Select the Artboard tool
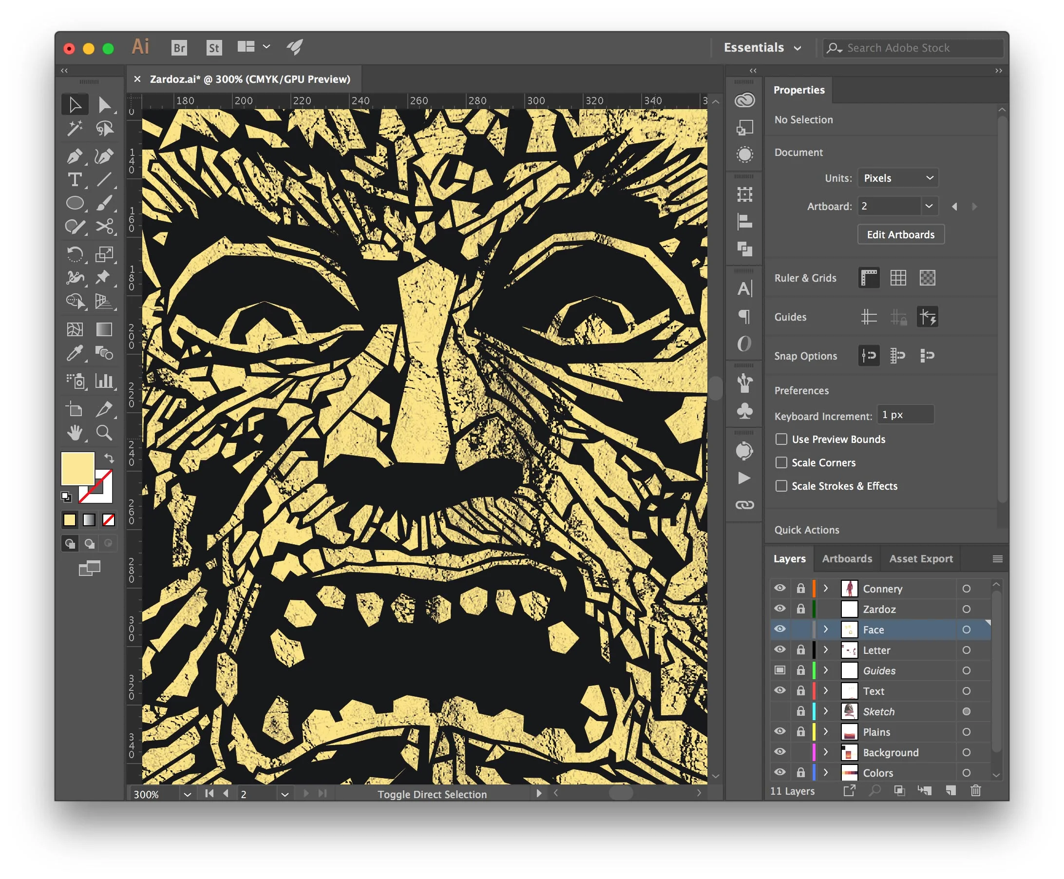 75,409
